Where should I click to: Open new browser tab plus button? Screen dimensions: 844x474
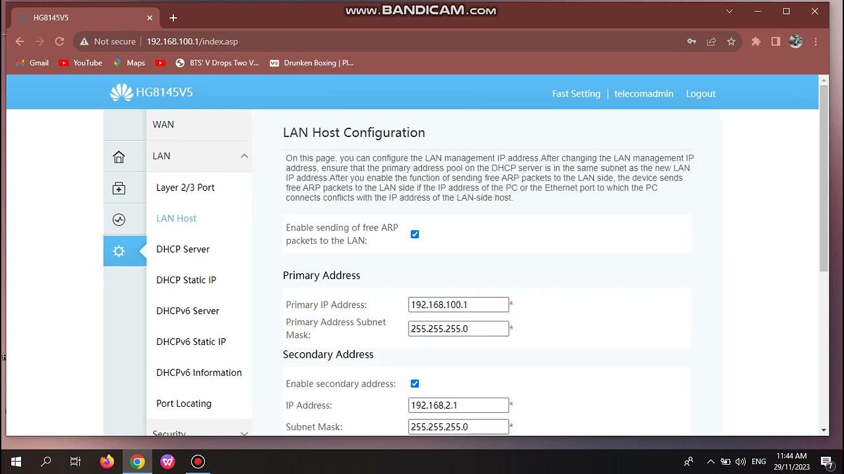pos(173,18)
